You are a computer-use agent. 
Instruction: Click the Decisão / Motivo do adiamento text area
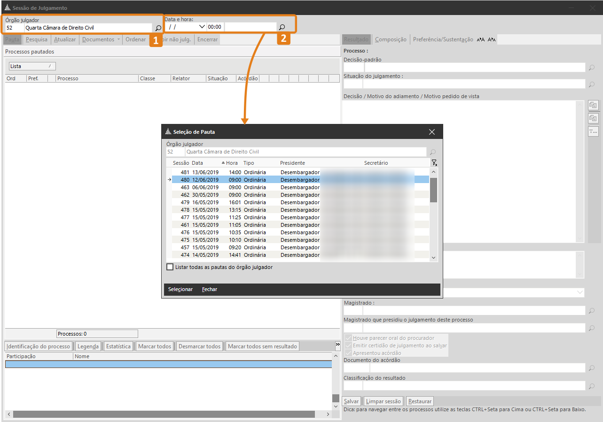pyautogui.click(x=459, y=171)
